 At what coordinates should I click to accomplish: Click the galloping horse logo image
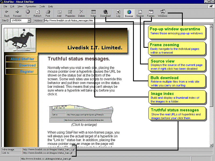20,40
